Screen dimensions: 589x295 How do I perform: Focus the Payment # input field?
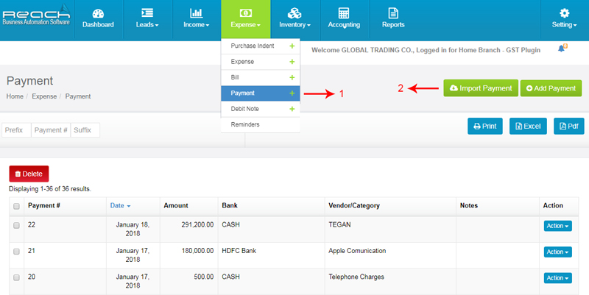(x=51, y=130)
